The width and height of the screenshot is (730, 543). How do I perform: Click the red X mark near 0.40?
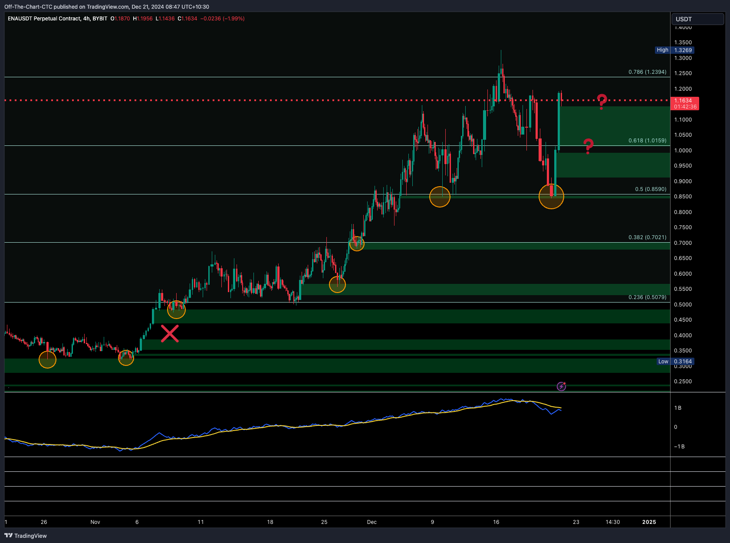(x=170, y=333)
